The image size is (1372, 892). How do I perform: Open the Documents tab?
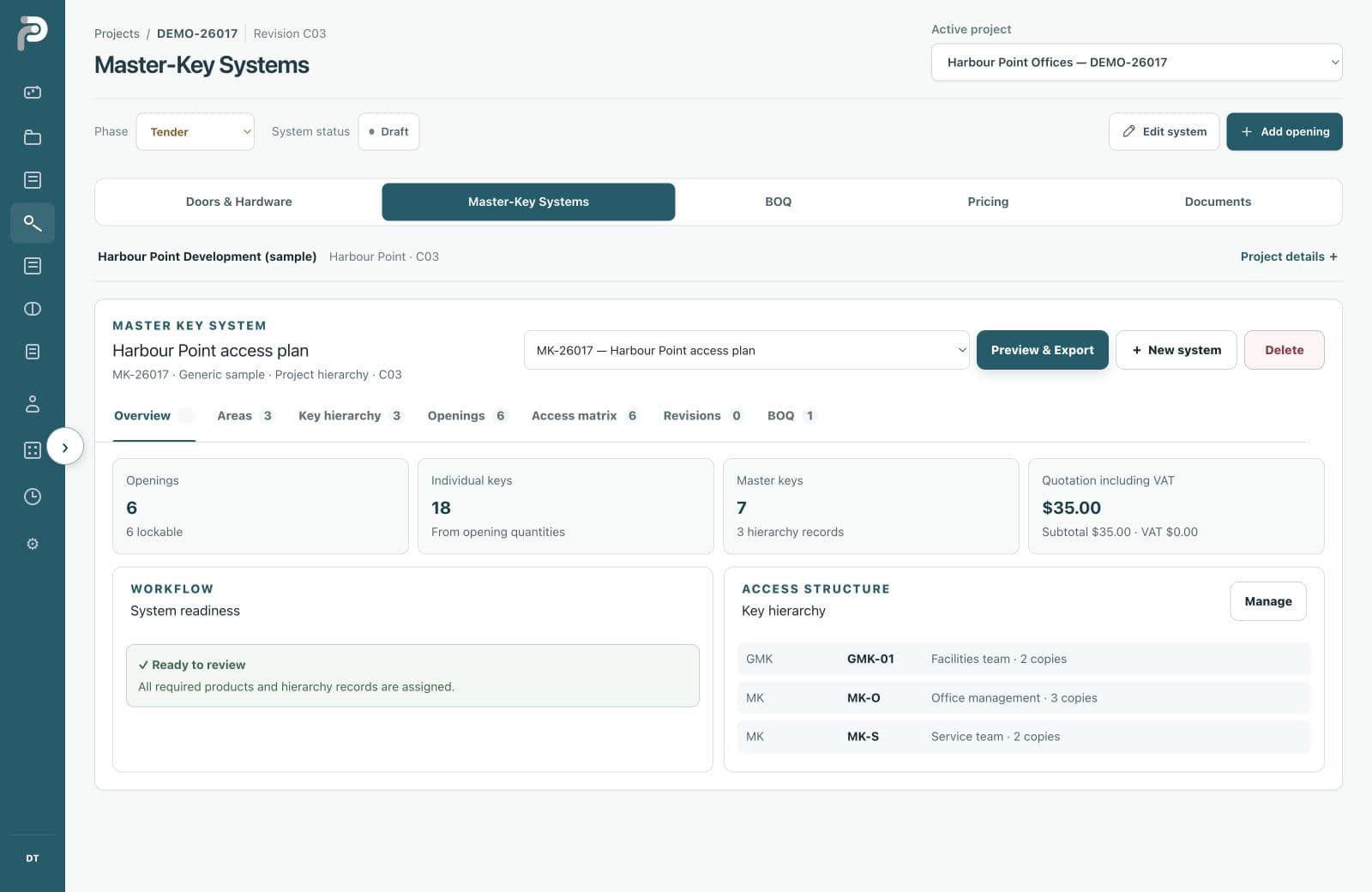pyautogui.click(x=1218, y=202)
